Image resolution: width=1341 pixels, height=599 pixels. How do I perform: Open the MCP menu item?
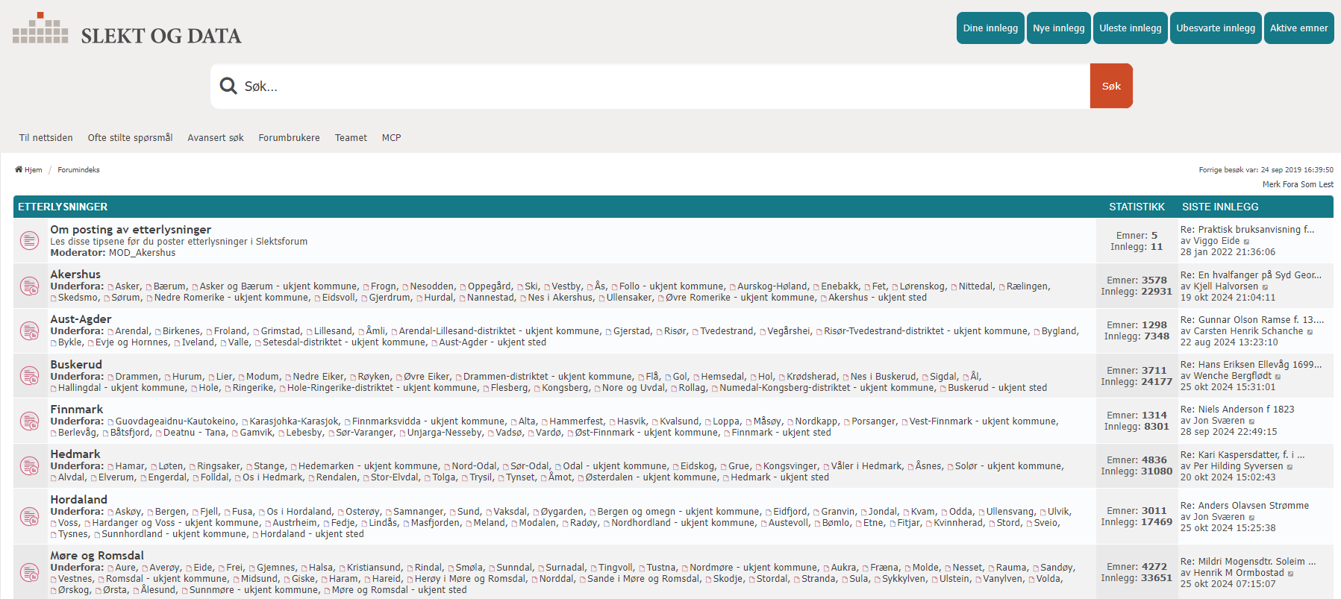pyautogui.click(x=391, y=138)
